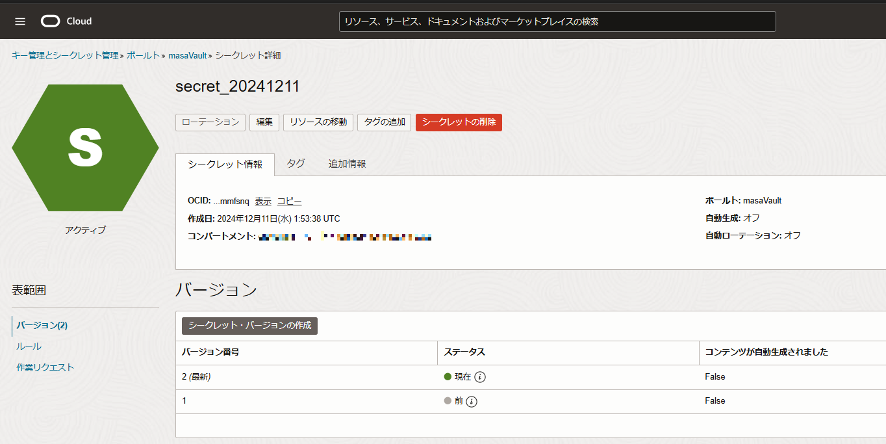Open 作業リクエスト in the sidebar
Screen dimensions: 886x444
(x=45, y=367)
